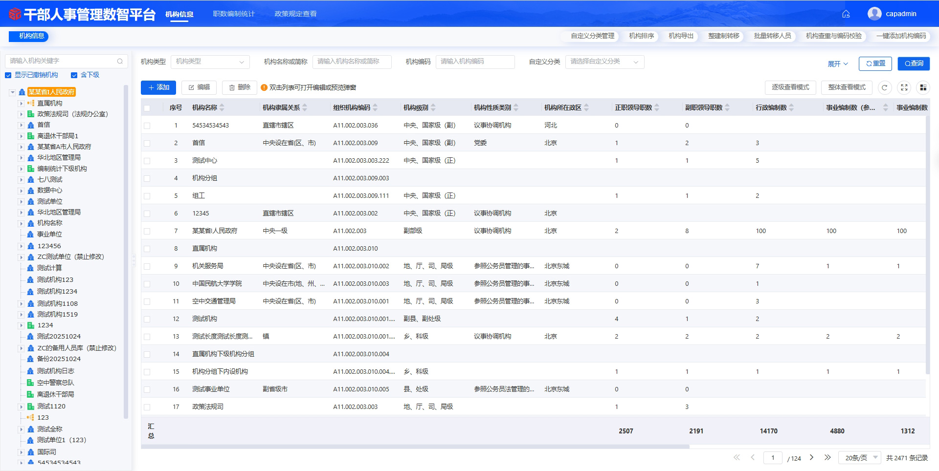This screenshot has width=939, height=471.
Task: Jump to last page double arrow
Action: (x=827, y=457)
